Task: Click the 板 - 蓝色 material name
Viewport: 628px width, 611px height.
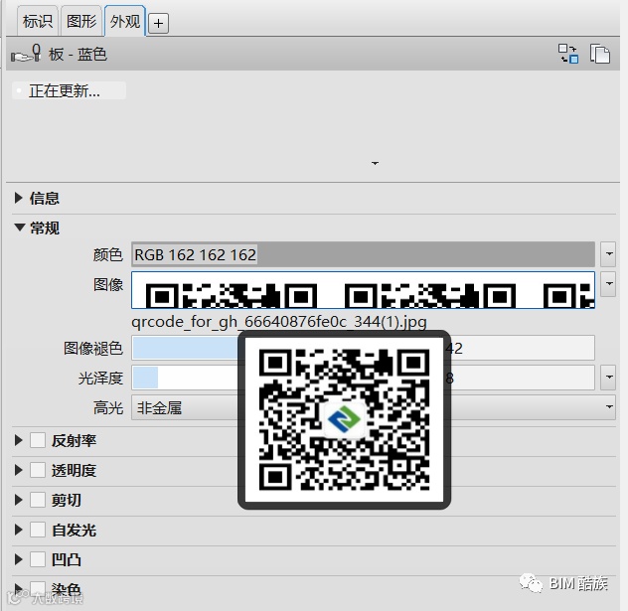Action: coord(78,54)
